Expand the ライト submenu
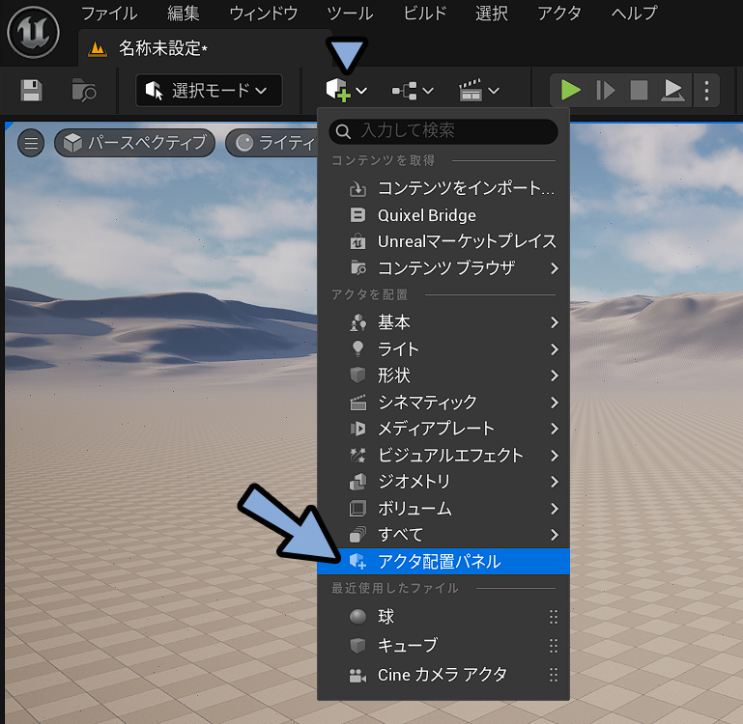This screenshot has width=743, height=724. coord(443,349)
